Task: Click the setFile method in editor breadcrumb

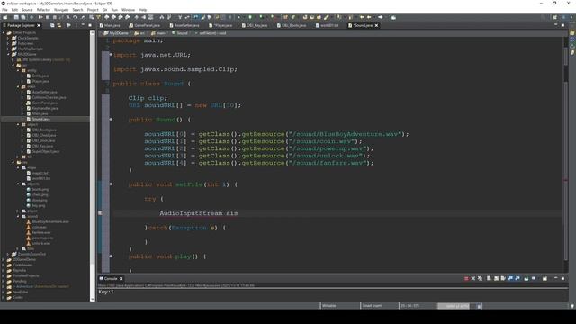Action: pyautogui.click(x=211, y=33)
